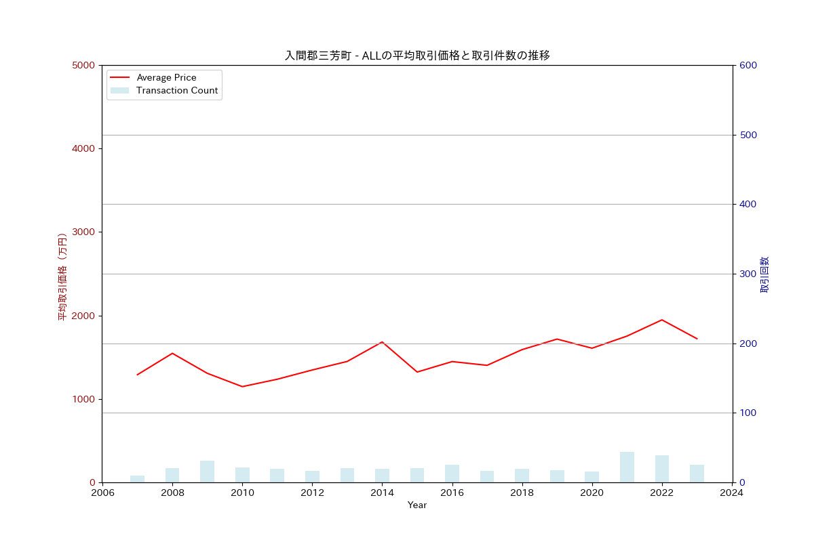The image size is (814, 542).
Task: Click the price line peak at 2022
Action: point(661,320)
